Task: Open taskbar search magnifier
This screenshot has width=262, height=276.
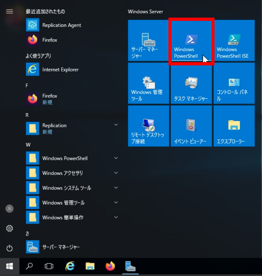Action: tap(29, 266)
